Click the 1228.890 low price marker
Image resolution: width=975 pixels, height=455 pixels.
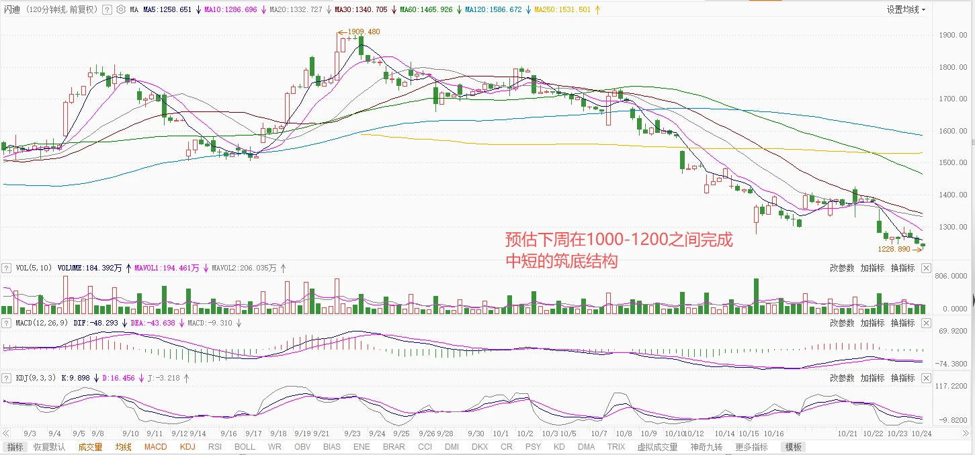tap(894, 249)
